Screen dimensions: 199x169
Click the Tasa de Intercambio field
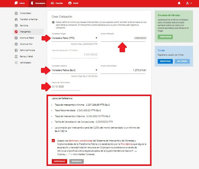click(75, 55)
